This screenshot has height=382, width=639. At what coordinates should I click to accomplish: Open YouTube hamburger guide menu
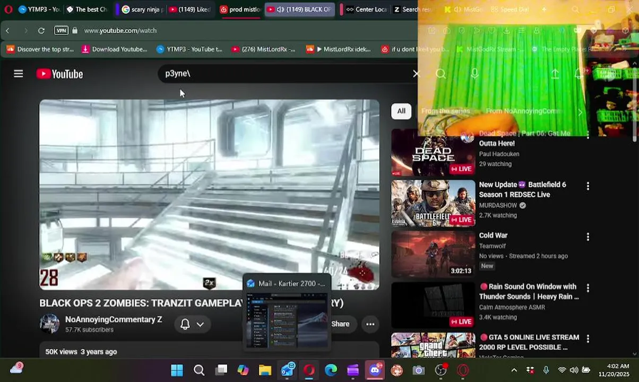click(19, 74)
